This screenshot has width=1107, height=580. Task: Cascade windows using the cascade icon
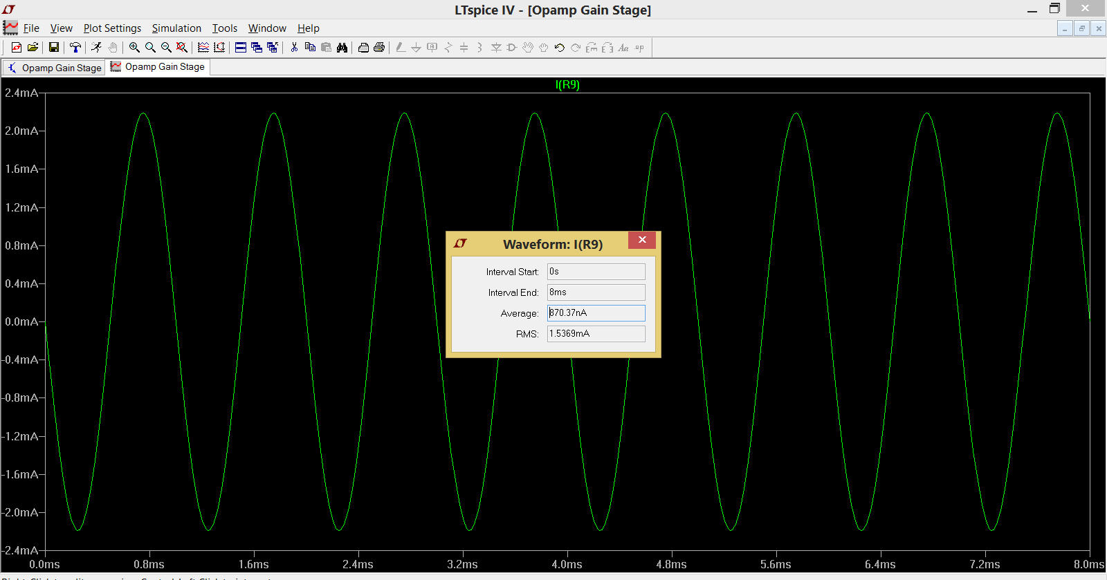[257, 47]
